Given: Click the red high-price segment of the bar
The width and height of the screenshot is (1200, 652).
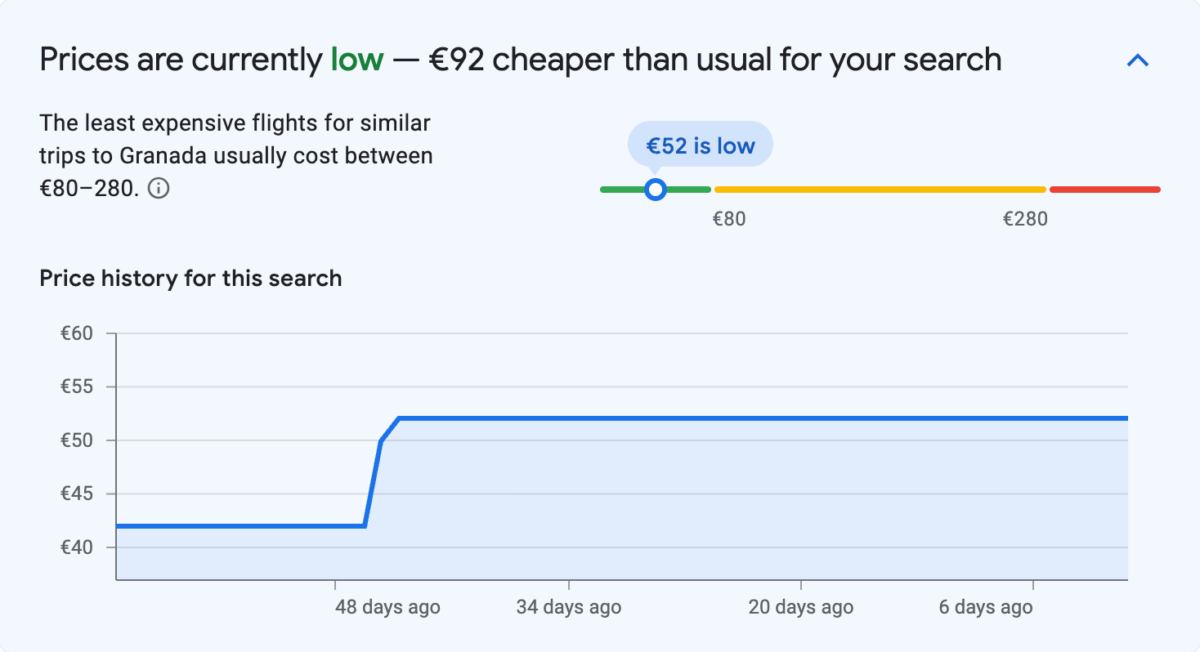Looking at the screenshot, I should click(x=1105, y=189).
